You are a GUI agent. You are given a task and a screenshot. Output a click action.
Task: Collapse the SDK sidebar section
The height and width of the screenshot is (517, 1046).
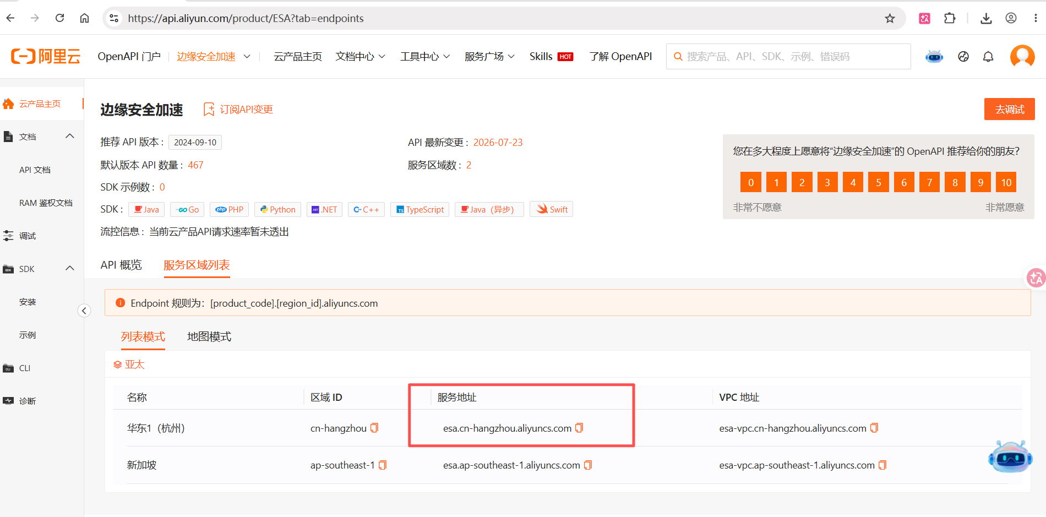tap(70, 268)
